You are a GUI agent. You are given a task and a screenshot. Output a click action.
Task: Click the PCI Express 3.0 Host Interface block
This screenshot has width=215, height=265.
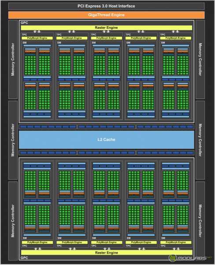(x=107, y=6)
